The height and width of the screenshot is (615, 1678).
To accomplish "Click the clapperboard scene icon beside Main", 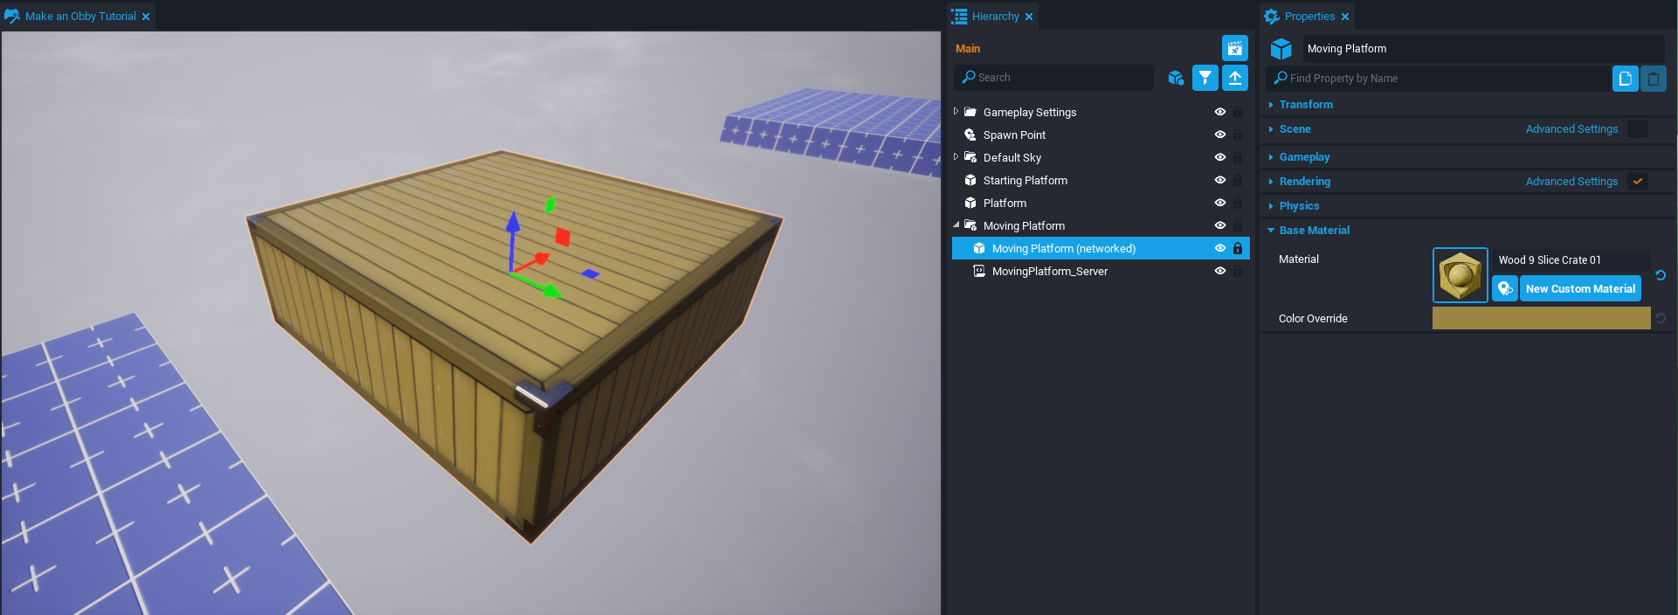I will pos(1235,48).
